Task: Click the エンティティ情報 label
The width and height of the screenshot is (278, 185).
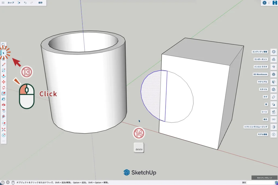Action: coord(260,52)
